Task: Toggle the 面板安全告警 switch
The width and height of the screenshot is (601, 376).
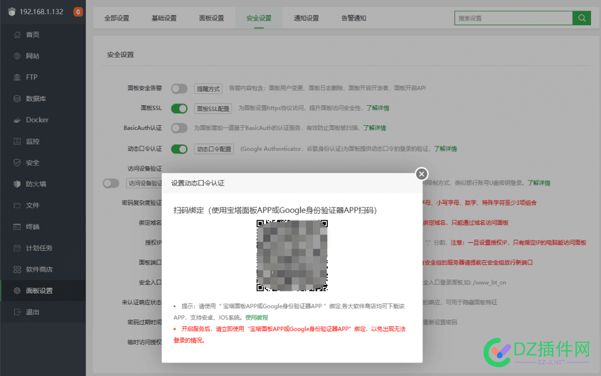Action: [x=179, y=89]
